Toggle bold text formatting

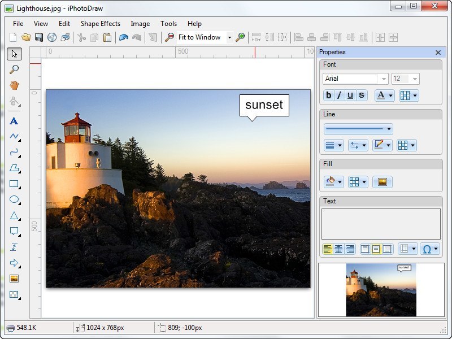pyautogui.click(x=328, y=95)
